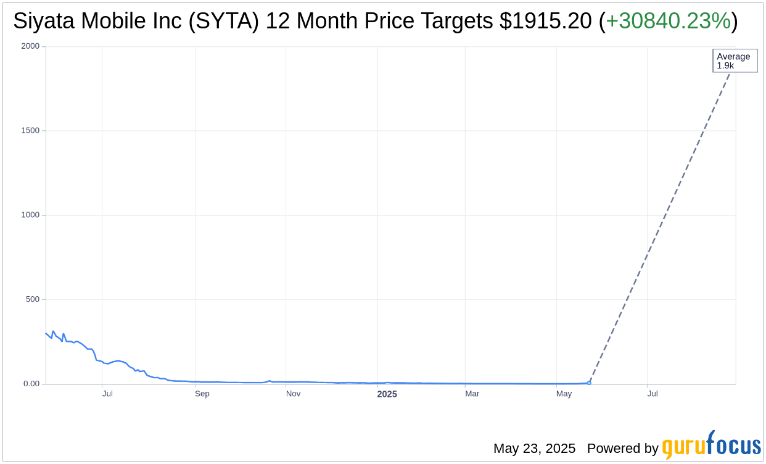
Task: Click the Sep x-axis label
Action: (x=202, y=394)
